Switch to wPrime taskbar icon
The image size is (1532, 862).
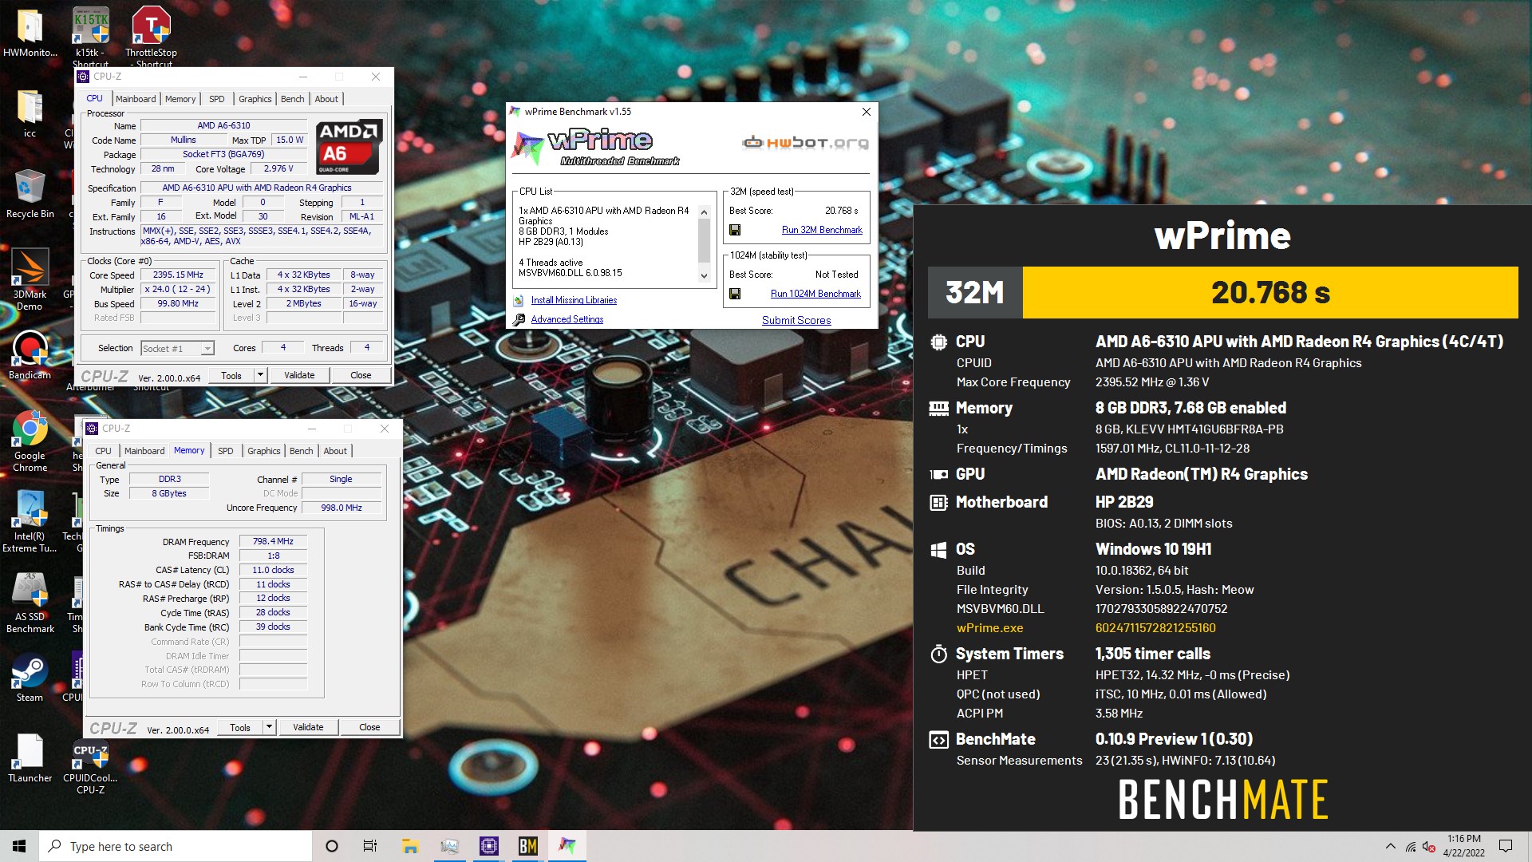point(567,846)
